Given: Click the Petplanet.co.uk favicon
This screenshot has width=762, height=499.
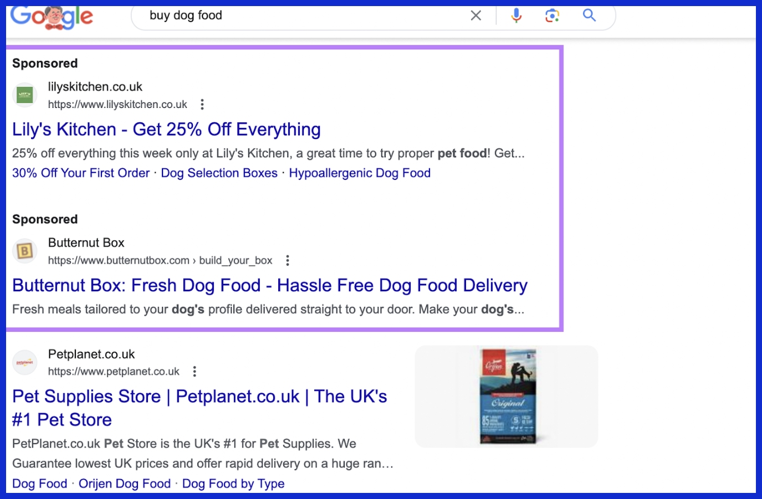Looking at the screenshot, I should pyautogui.click(x=24, y=362).
